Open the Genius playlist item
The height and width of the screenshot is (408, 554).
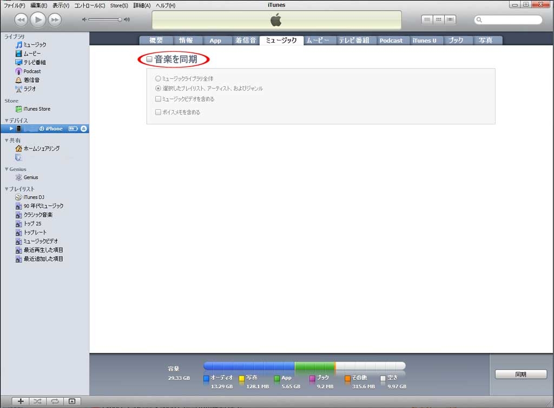tap(27, 177)
